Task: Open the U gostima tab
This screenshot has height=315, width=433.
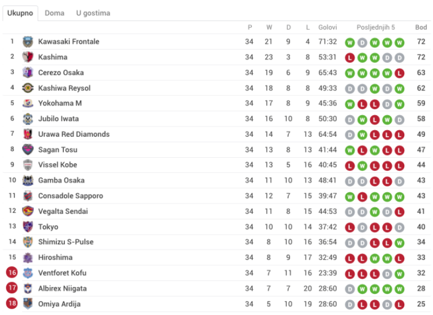Action: pos(93,13)
